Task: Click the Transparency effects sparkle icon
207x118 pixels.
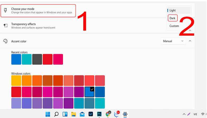Action: [x=5, y=25]
